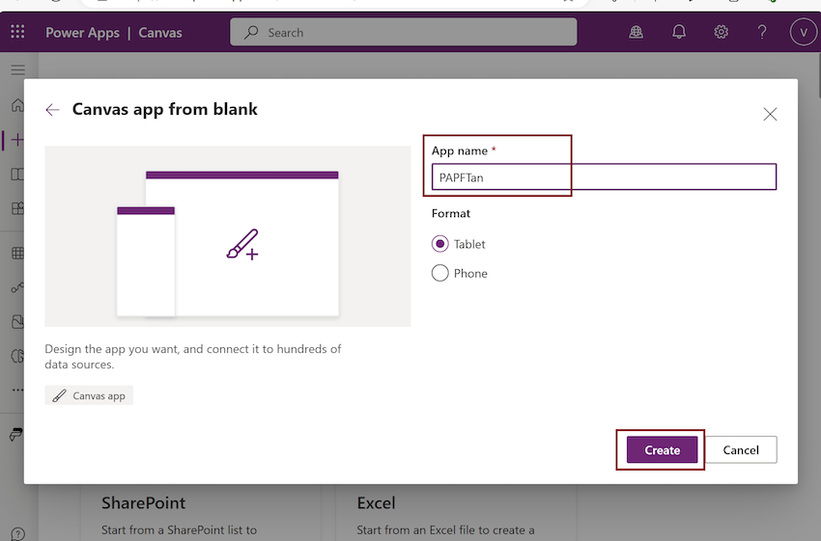Click the Tablet label text

coord(469,244)
